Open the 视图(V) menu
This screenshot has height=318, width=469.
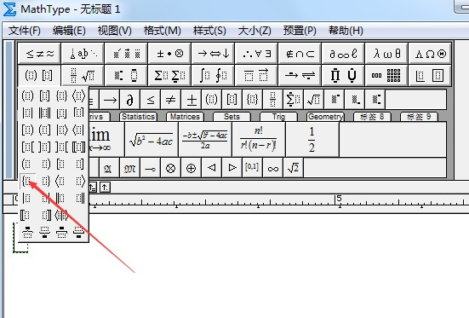coord(115,31)
